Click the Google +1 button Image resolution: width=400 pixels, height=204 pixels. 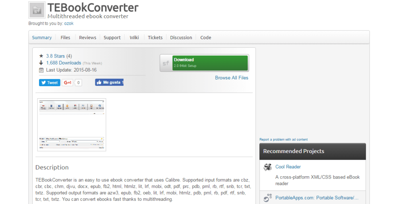pos(67,83)
